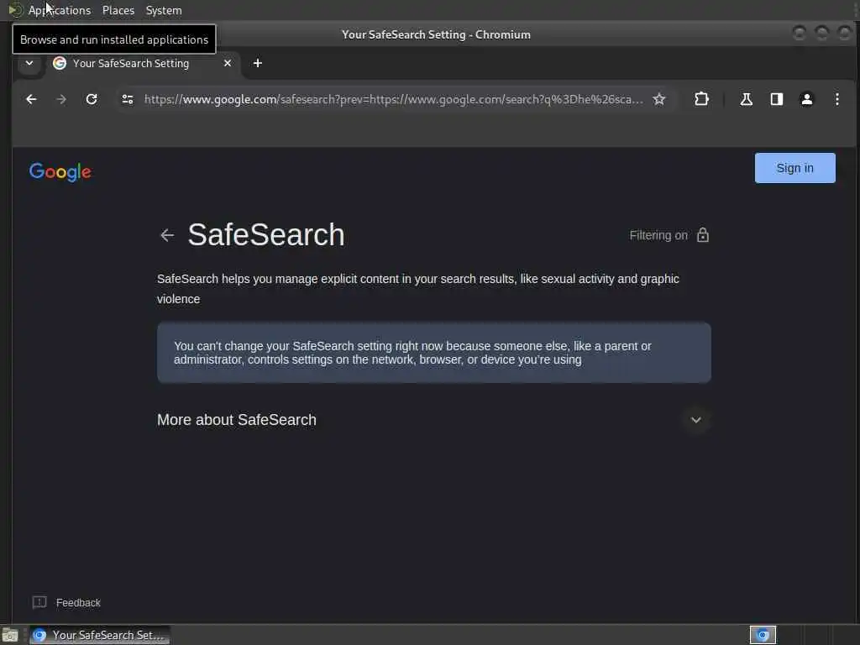Image resolution: width=860 pixels, height=645 pixels.
Task: Open a new tab with plus button
Action: [x=257, y=63]
